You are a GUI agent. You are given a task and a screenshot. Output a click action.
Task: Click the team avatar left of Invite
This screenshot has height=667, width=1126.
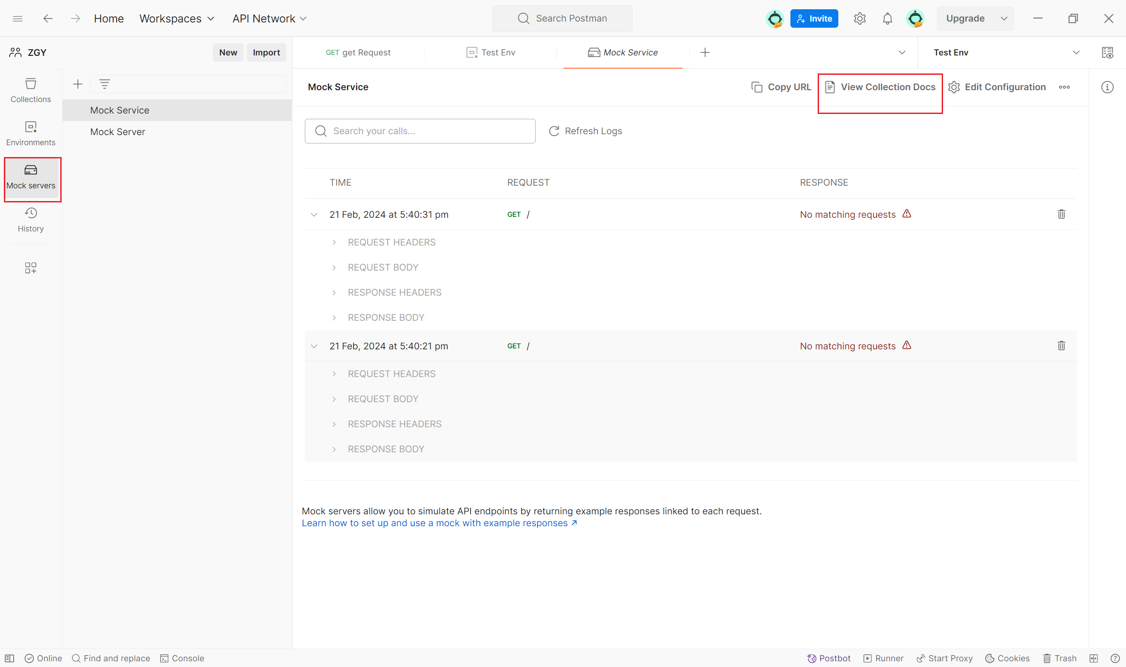click(775, 18)
